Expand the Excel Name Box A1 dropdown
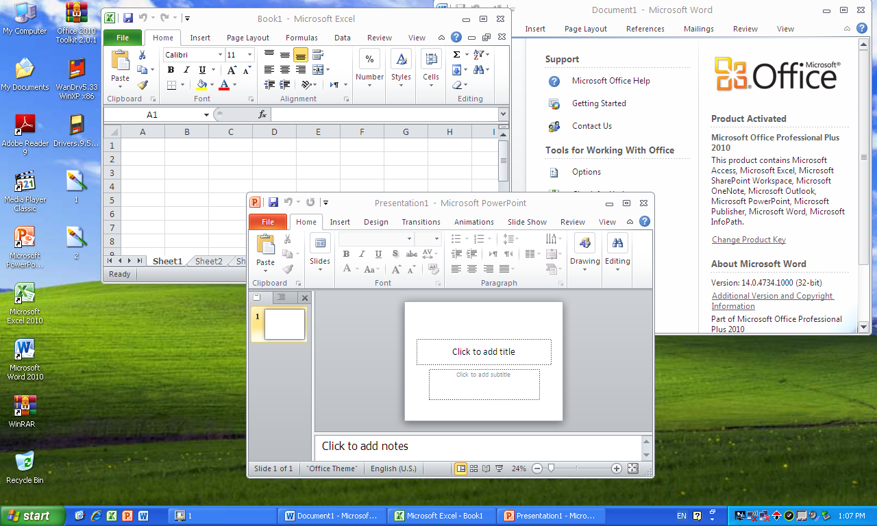The image size is (877, 526). (x=206, y=114)
